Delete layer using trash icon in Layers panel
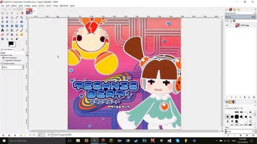Image resolution: width=257 pixels, height=144 pixels. (x=254, y=97)
